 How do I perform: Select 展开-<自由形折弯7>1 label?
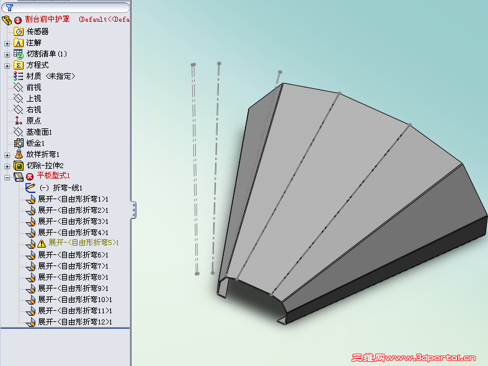(73, 266)
